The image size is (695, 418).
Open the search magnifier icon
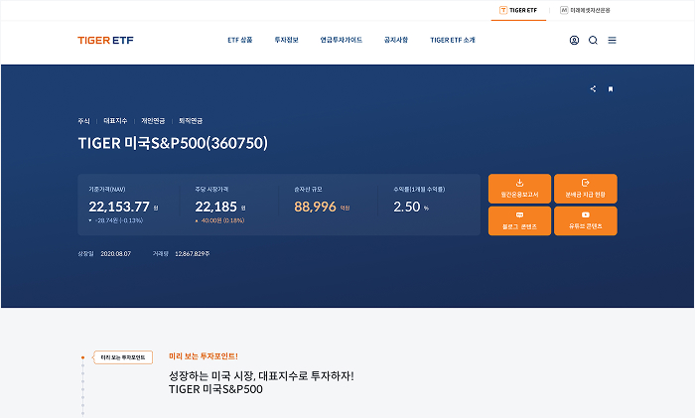click(x=593, y=41)
